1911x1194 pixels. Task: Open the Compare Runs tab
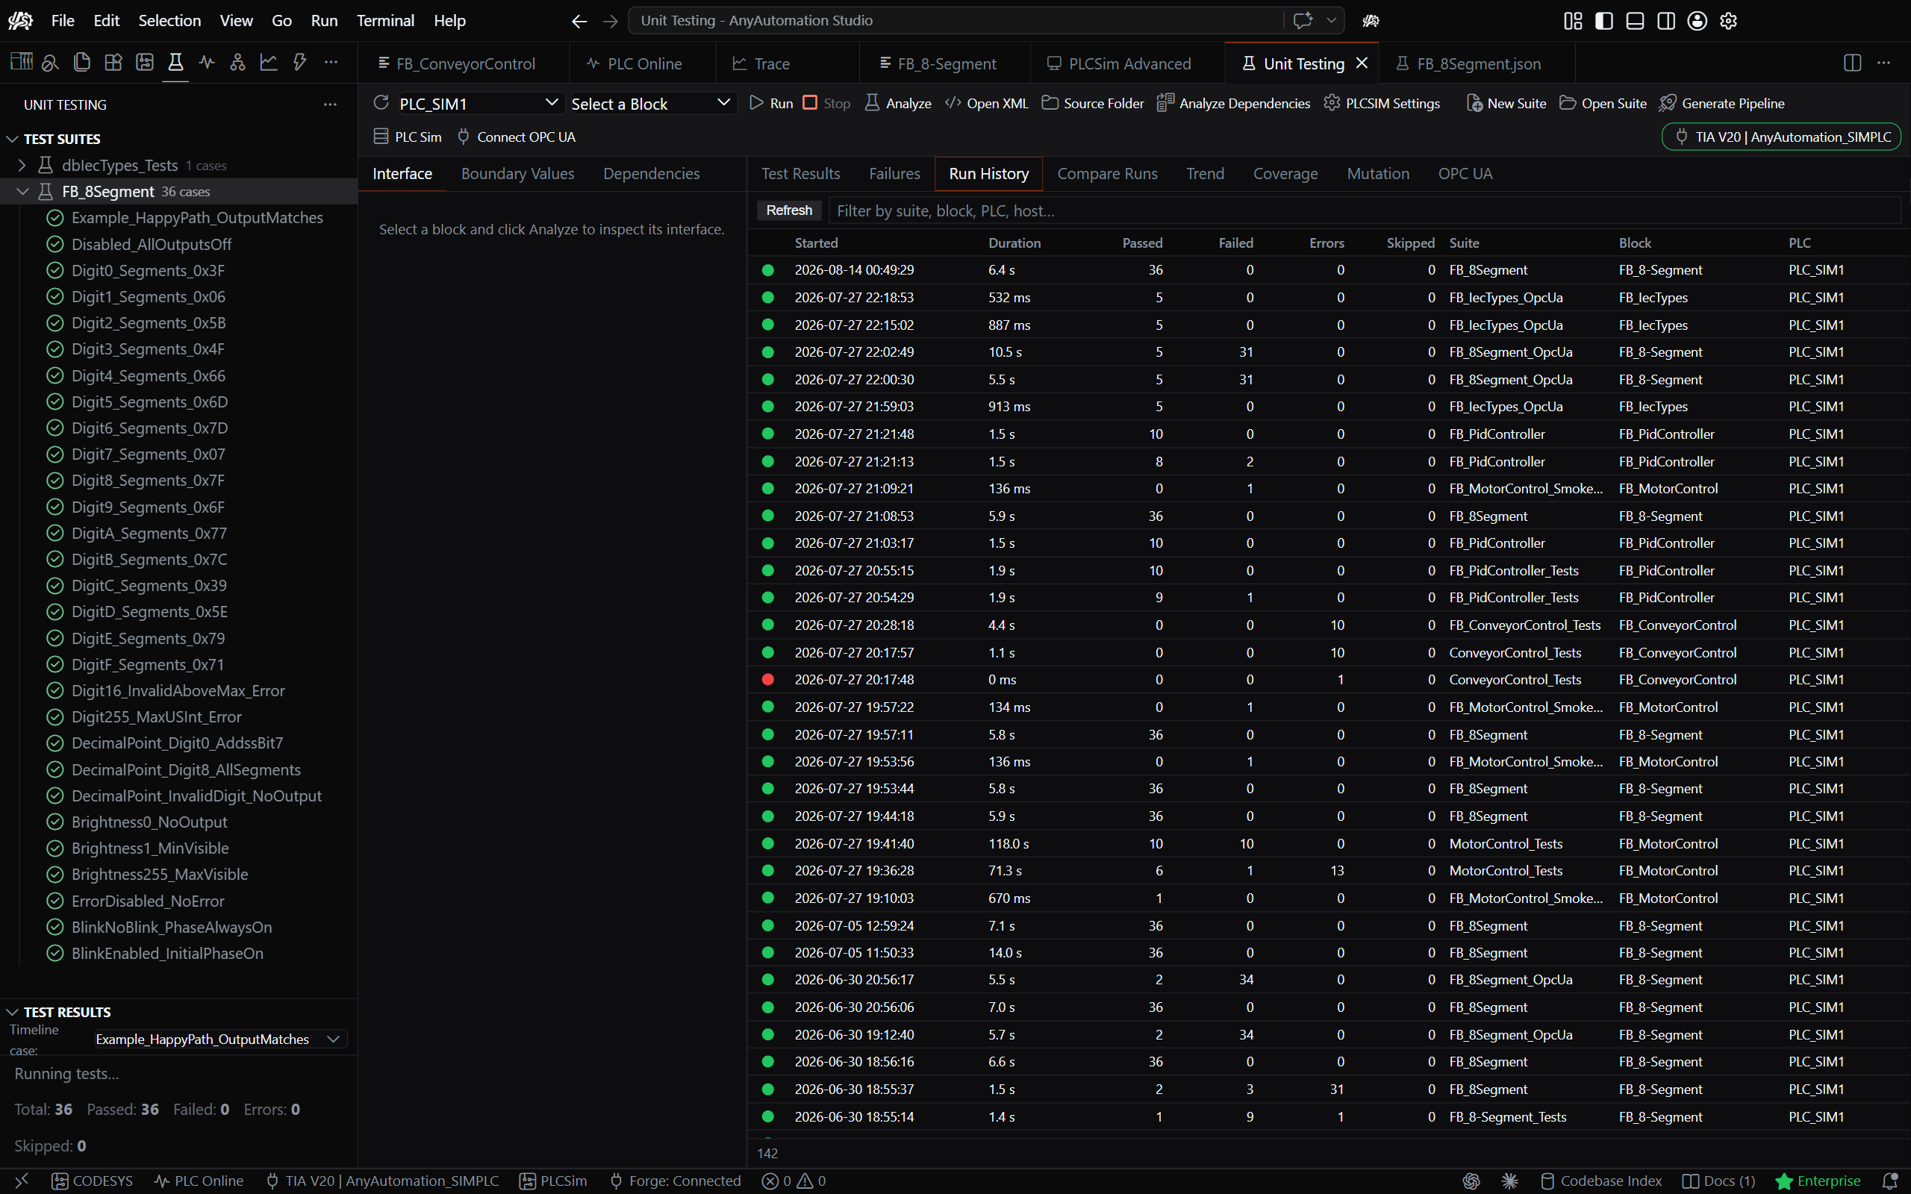(x=1107, y=174)
